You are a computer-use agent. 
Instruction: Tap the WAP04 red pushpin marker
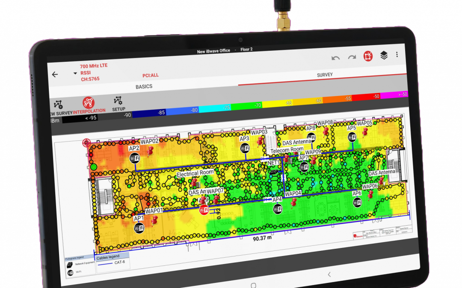coord(294,202)
